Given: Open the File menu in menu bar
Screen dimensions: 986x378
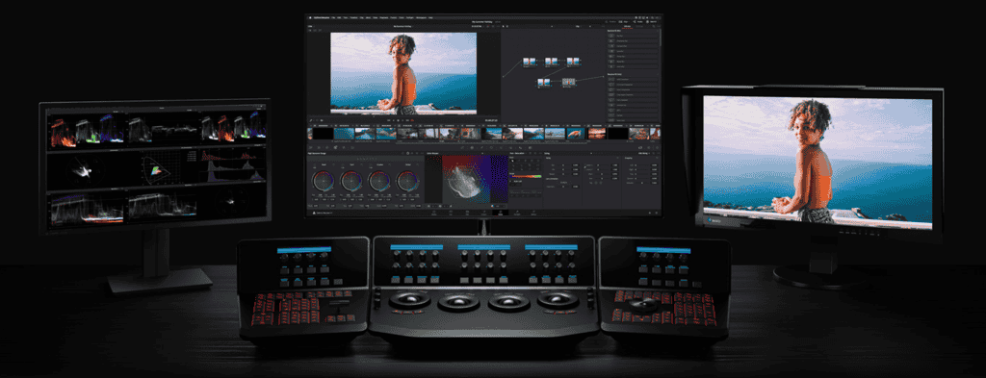Looking at the screenshot, I should (x=333, y=17).
